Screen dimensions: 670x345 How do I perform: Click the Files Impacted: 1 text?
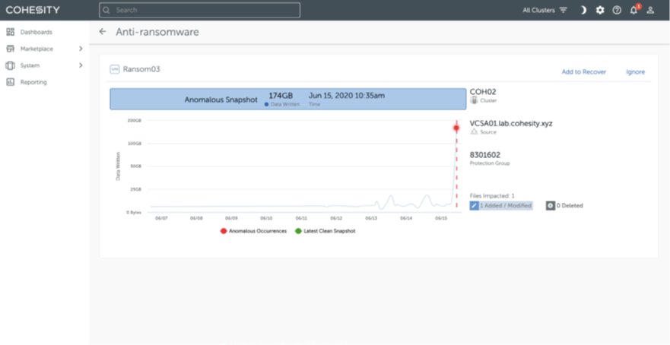492,196
